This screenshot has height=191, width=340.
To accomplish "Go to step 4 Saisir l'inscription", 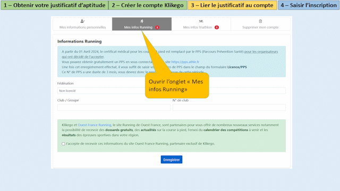I will point(309,5).
